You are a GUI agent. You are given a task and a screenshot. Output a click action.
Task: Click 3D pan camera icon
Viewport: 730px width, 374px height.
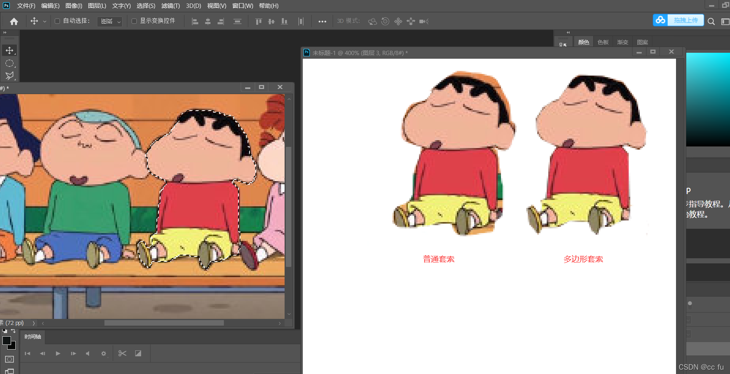coord(398,21)
